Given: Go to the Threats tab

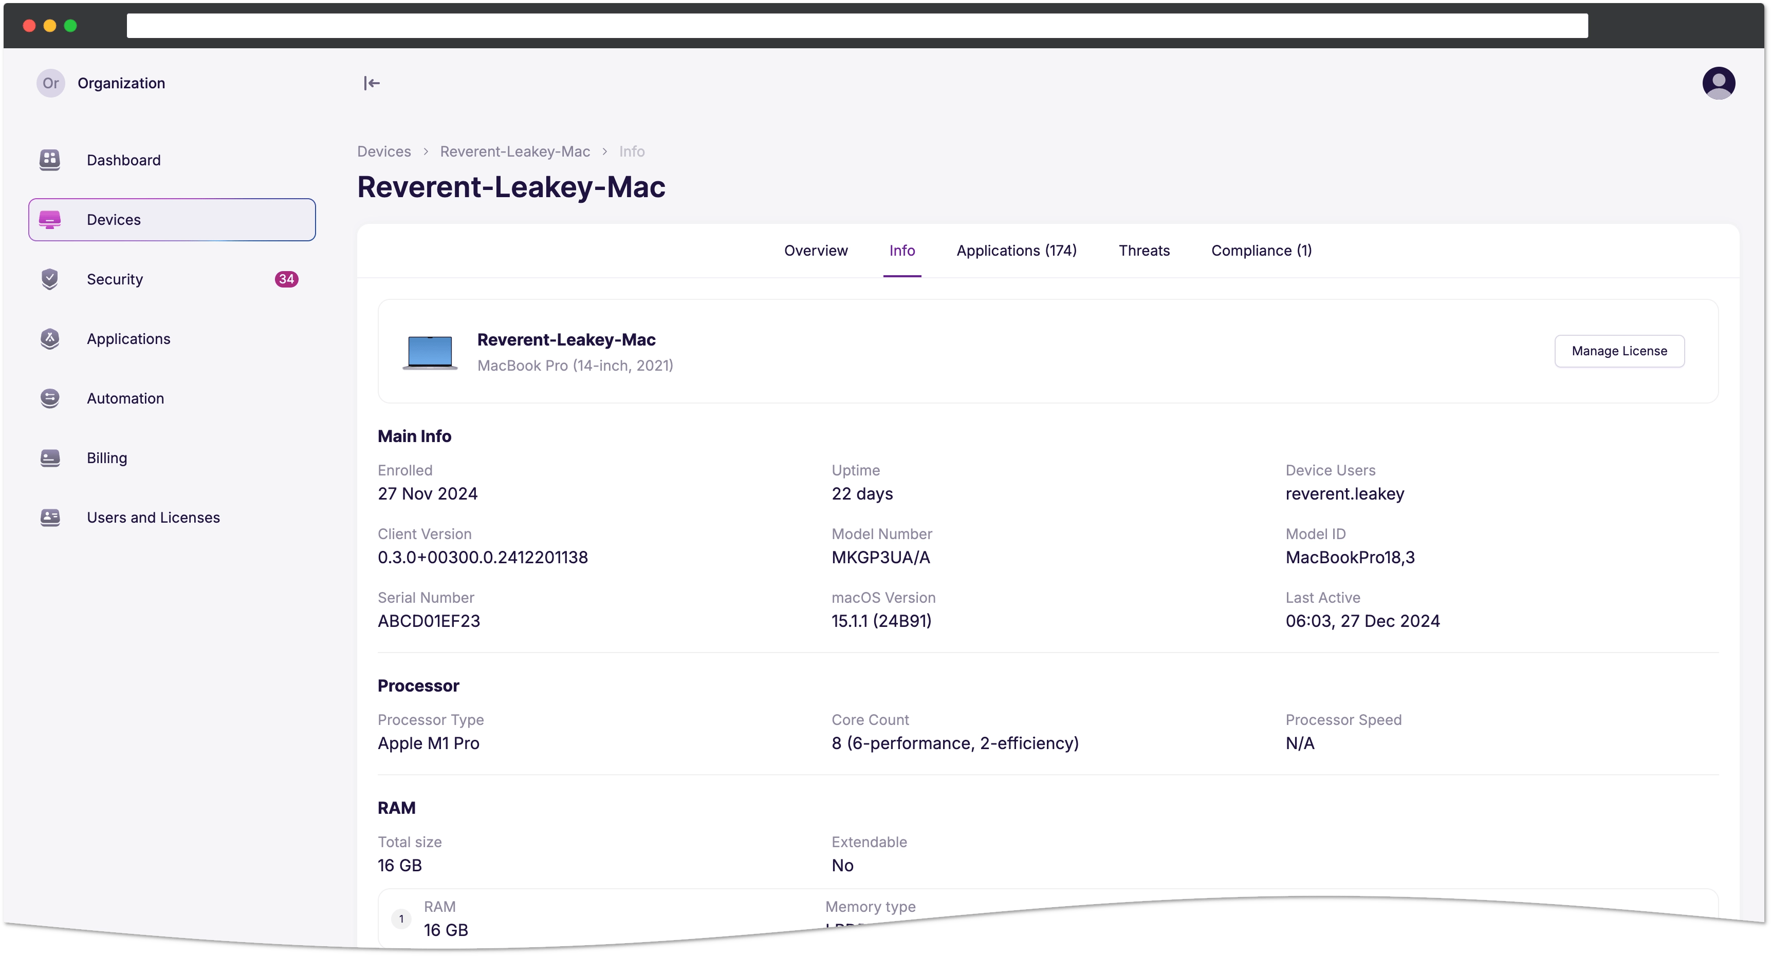Looking at the screenshot, I should [x=1144, y=251].
